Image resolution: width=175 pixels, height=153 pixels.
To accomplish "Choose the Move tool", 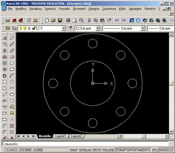I will pos(5,69).
